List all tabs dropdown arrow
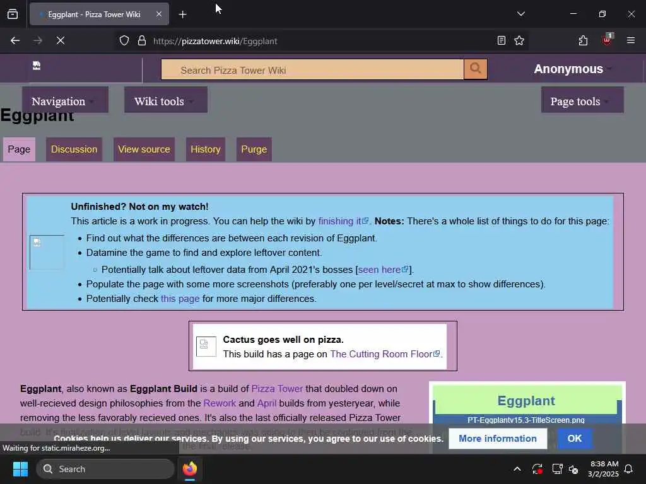This screenshot has height=484, width=646. (520, 14)
